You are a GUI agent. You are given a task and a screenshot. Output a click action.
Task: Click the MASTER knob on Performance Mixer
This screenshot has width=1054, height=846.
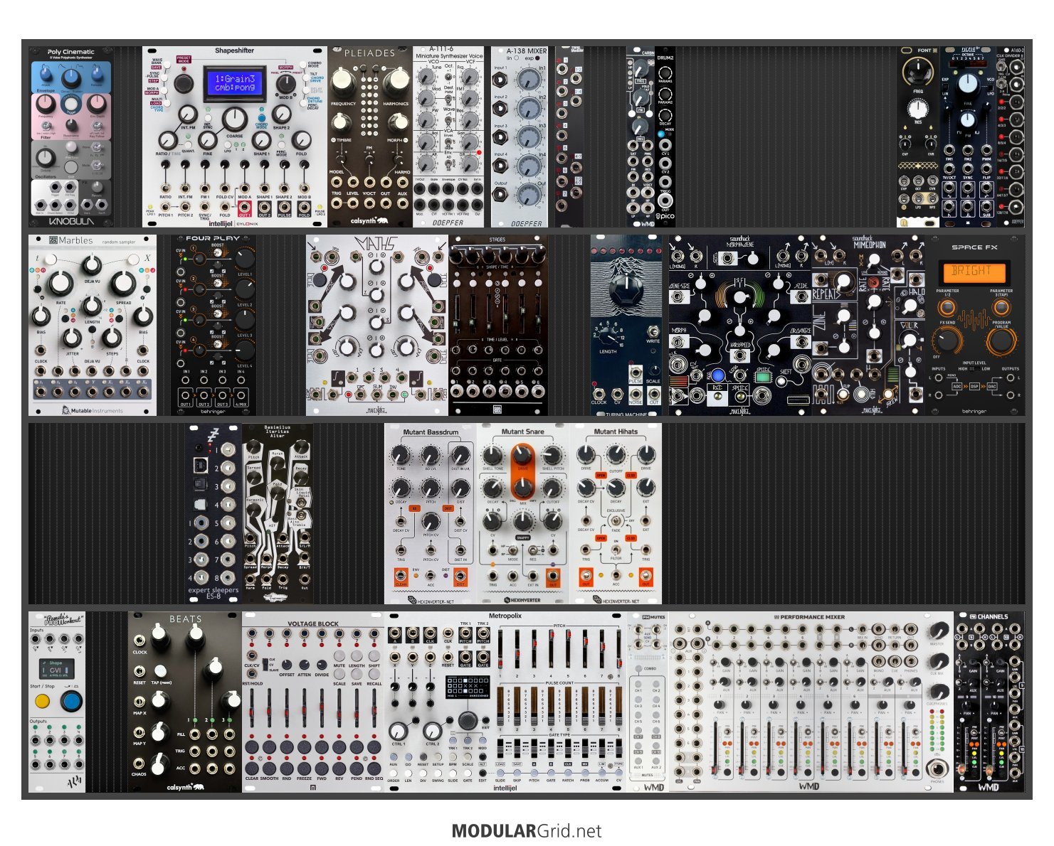(938, 630)
